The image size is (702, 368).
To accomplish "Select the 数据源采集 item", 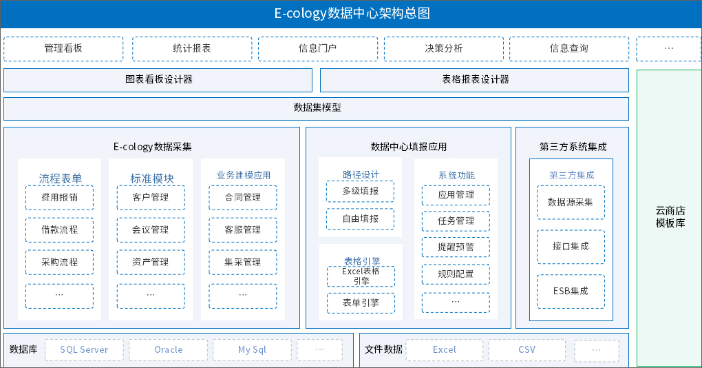I will pyautogui.click(x=571, y=203).
